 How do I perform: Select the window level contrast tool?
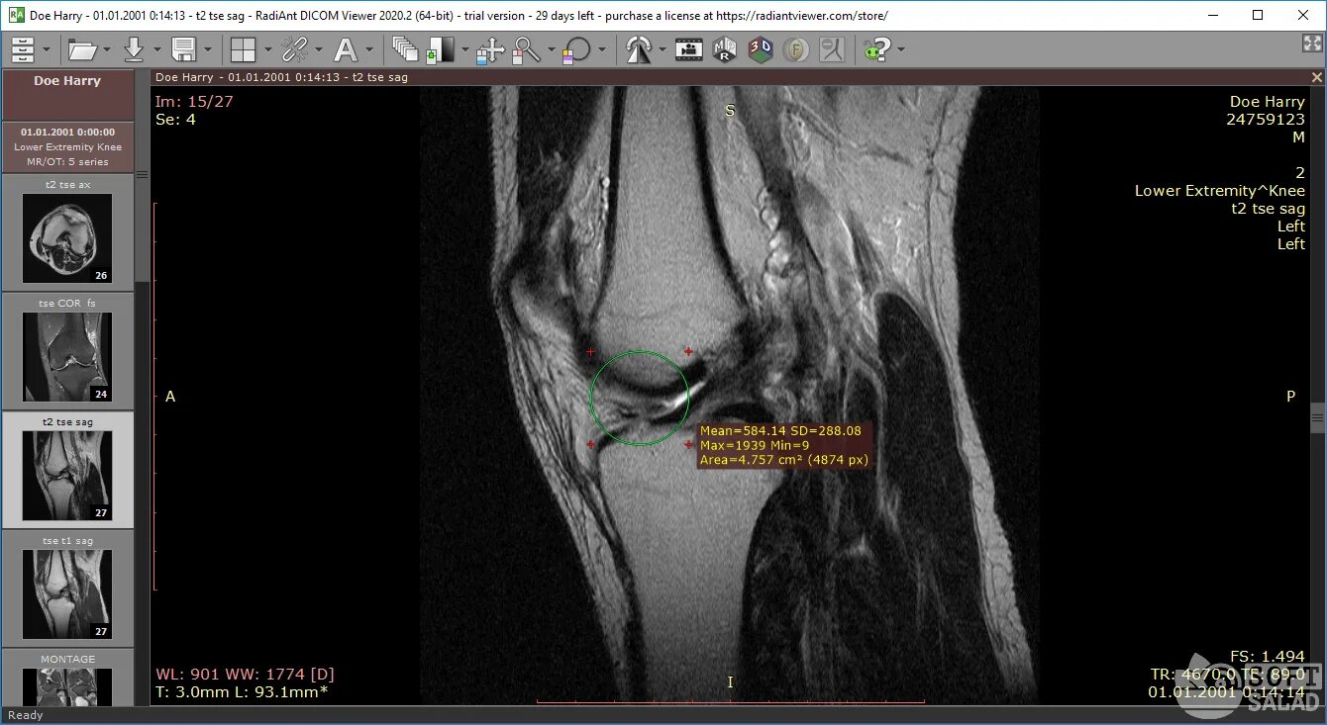pos(440,50)
